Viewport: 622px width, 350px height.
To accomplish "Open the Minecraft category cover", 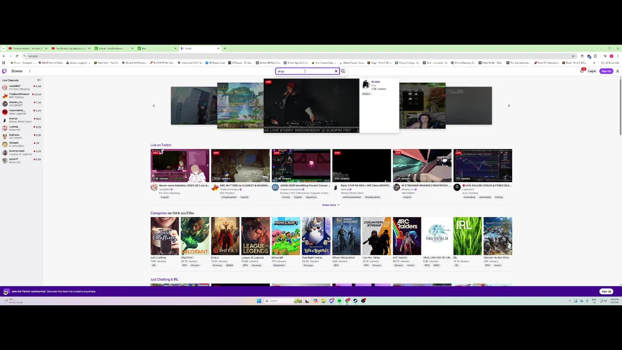I will pyautogui.click(x=286, y=236).
